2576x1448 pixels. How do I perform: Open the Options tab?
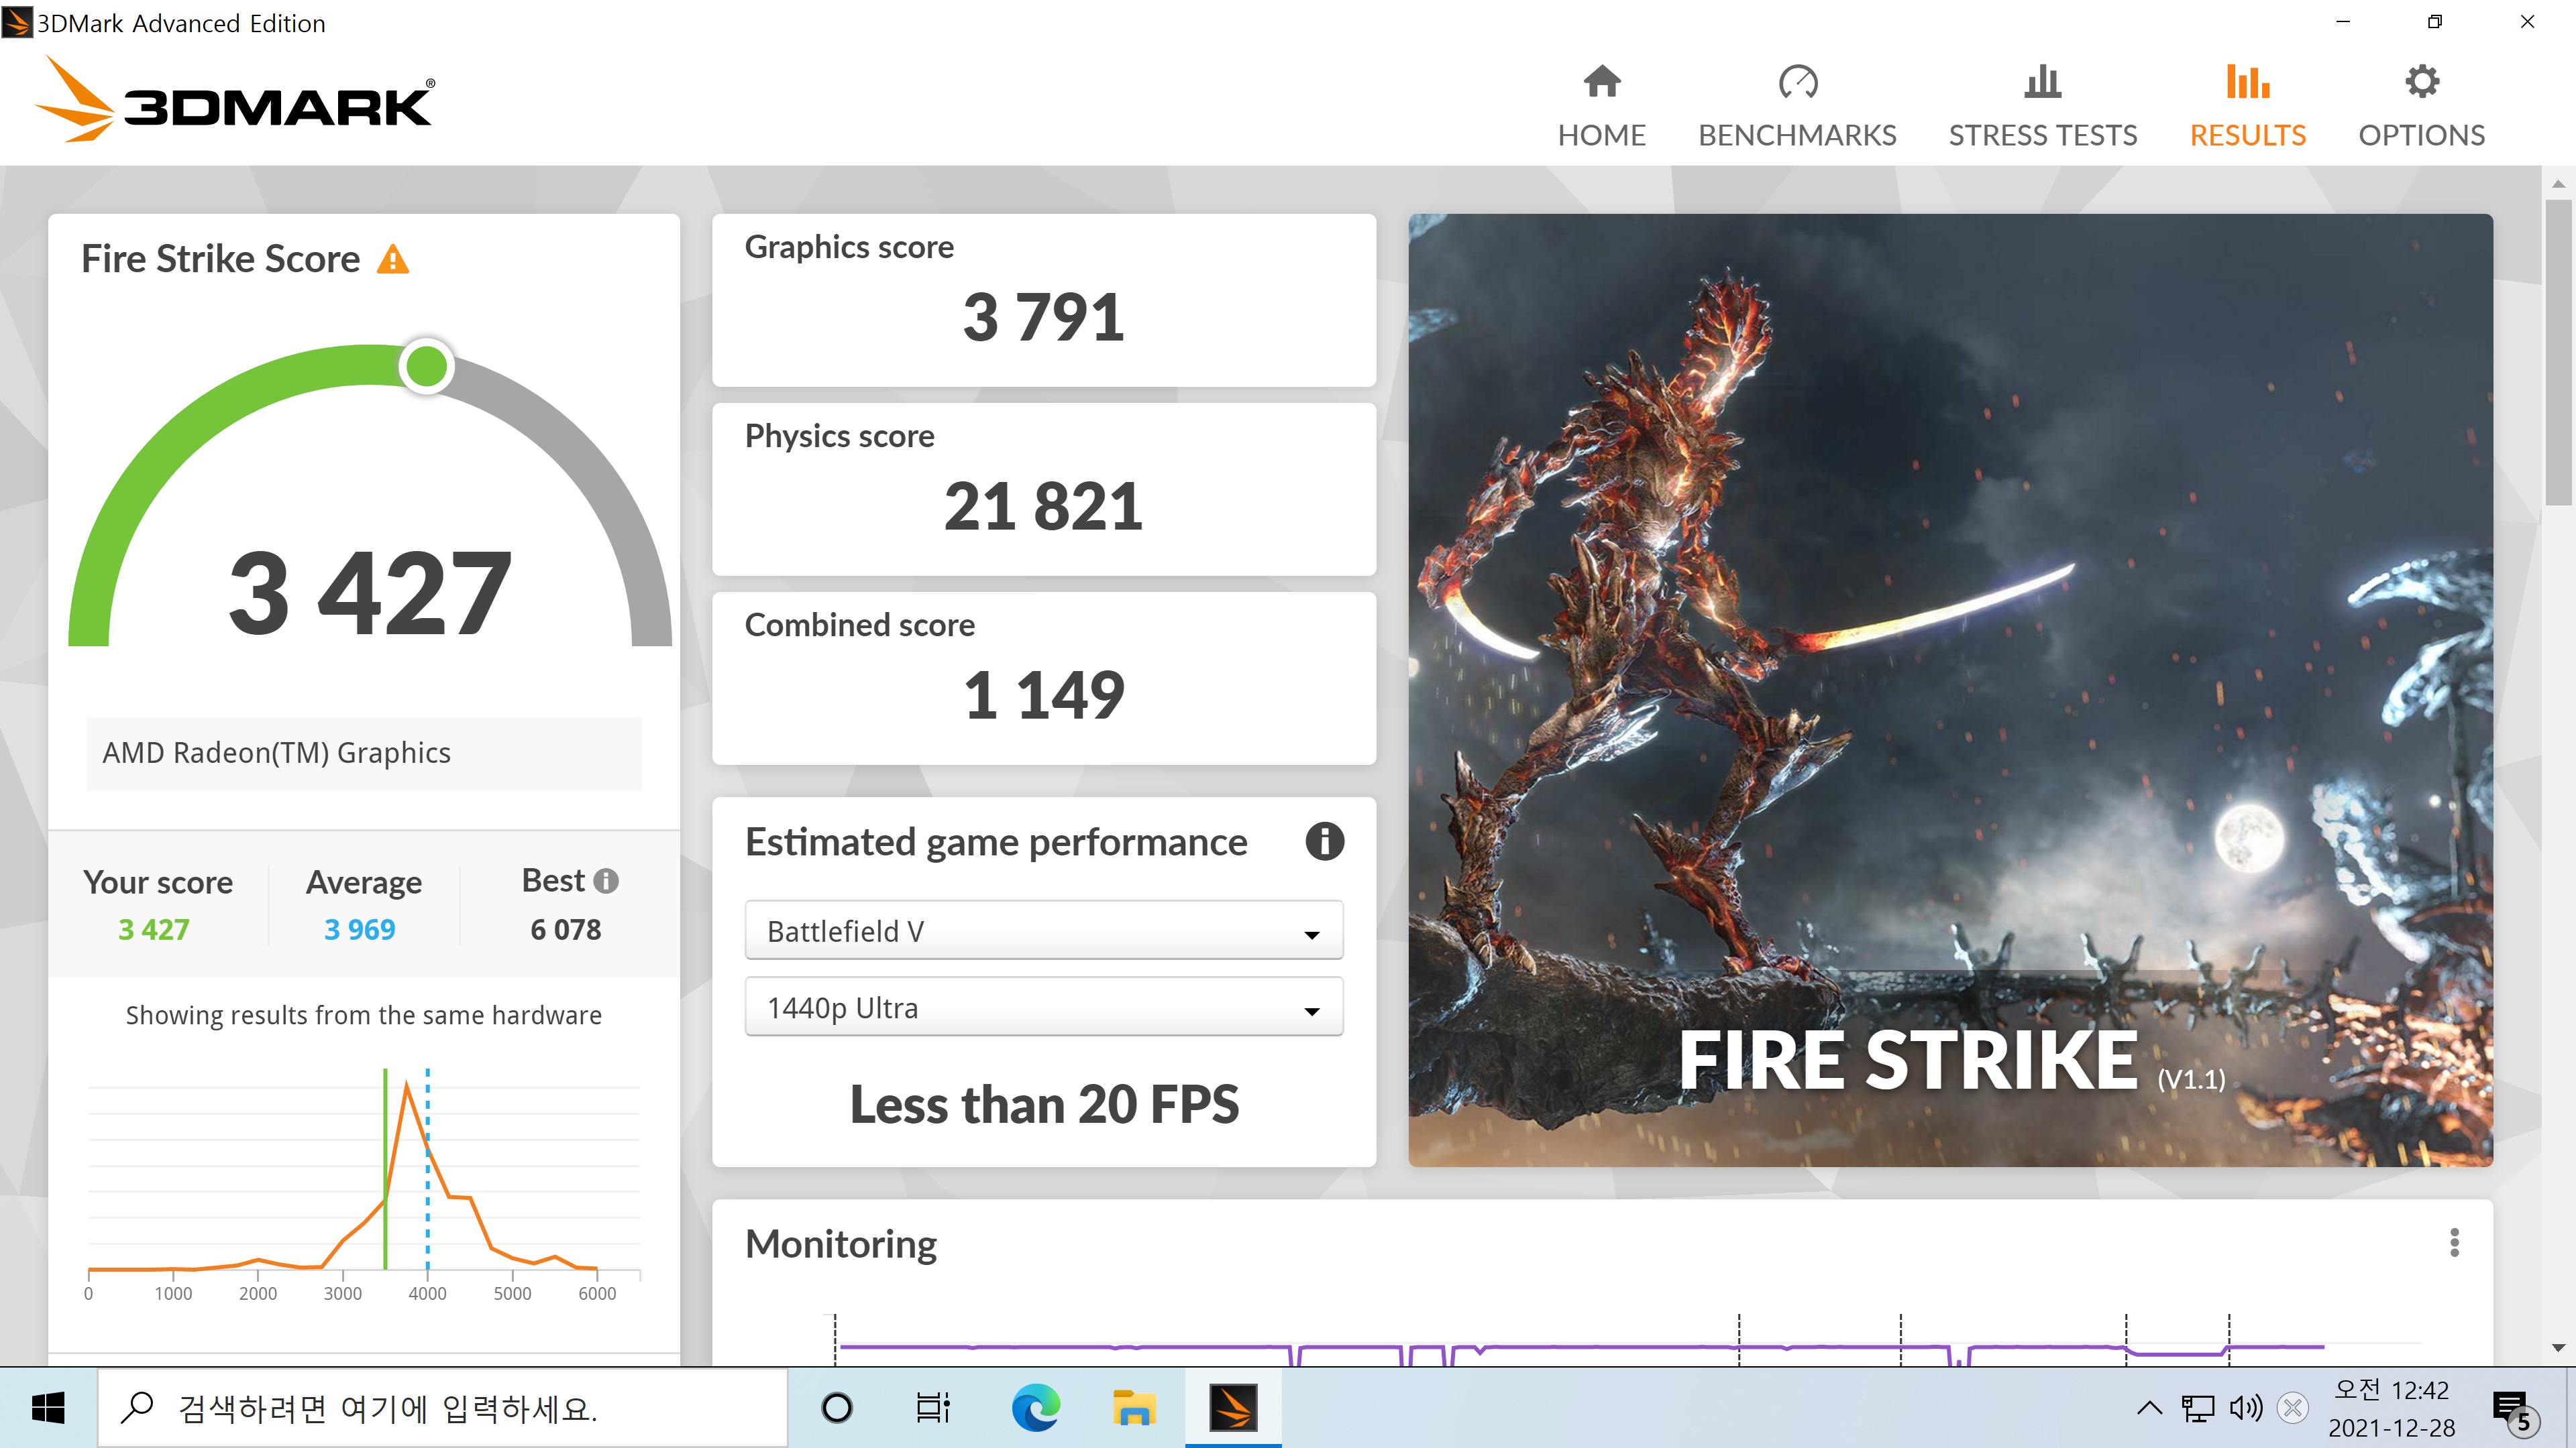(2421, 105)
